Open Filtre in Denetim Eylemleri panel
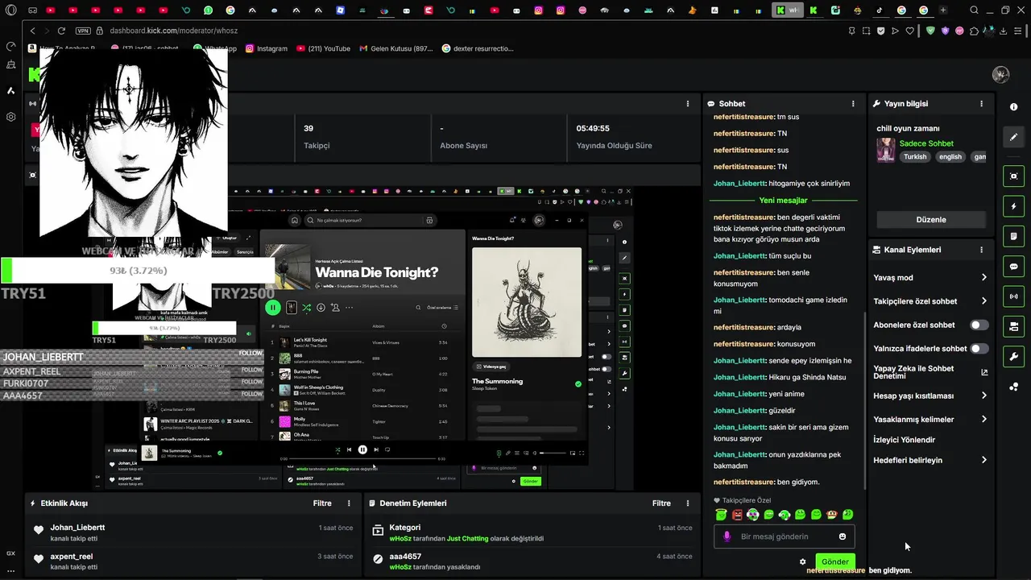1031x580 pixels. pyautogui.click(x=661, y=503)
